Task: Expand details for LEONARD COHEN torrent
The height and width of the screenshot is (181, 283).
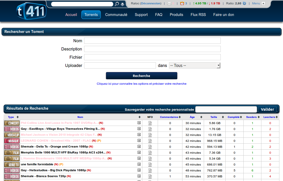Action: point(139,141)
